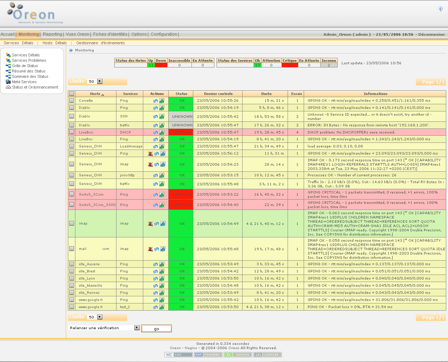Open the Configuration menu
This screenshot has height=362, width=448.
pyautogui.click(x=164, y=34)
